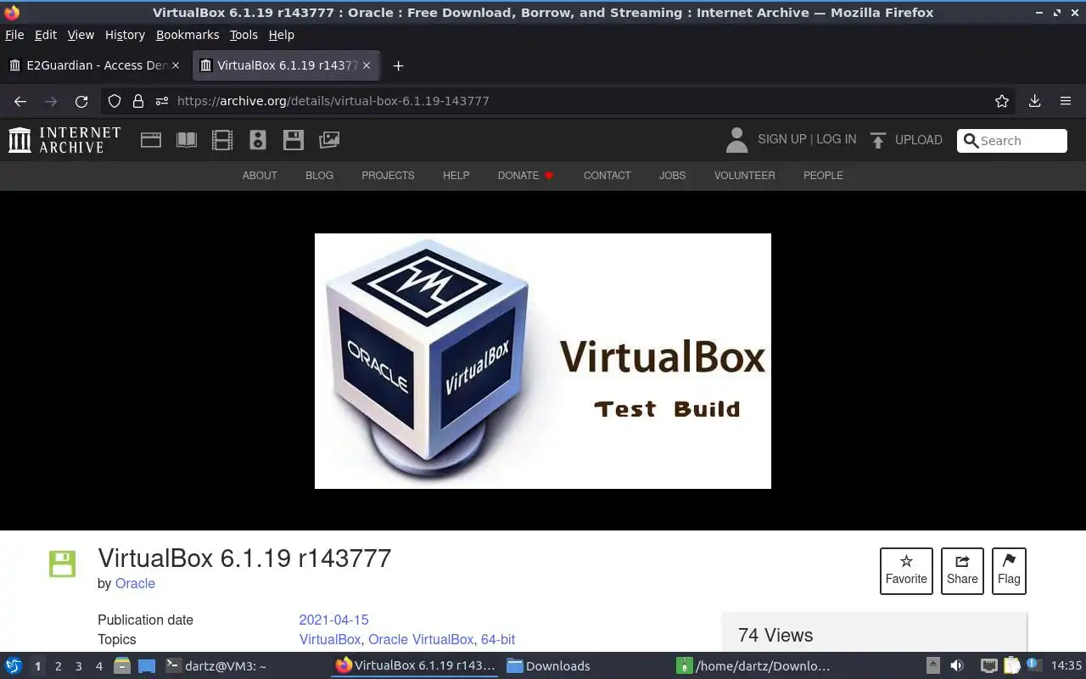Image resolution: width=1086 pixels, height=679 pixels.
Task: Click the SIGN UP link
Action: (782, 139)
